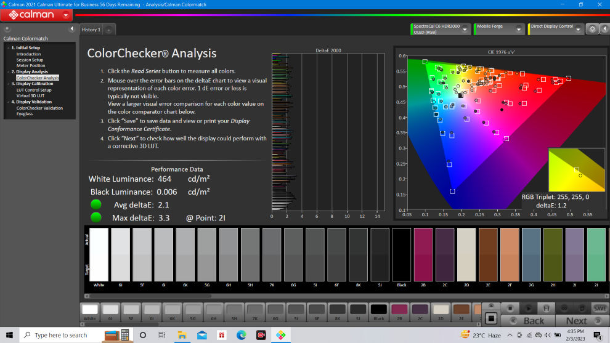Click the left arrow of comparator scrollbar
610x343 pixels.
[87, 296]
